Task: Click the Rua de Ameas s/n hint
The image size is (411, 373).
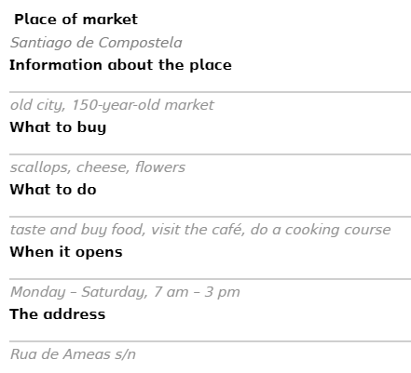Action: click(x=73, y=354)
